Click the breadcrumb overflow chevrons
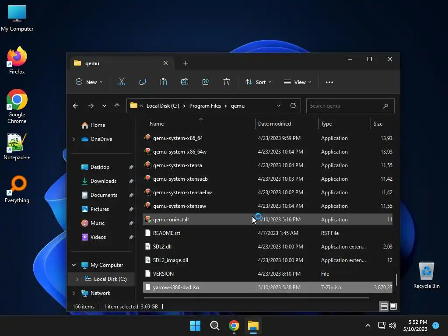448x336 pixels. (x=141, y=106)
